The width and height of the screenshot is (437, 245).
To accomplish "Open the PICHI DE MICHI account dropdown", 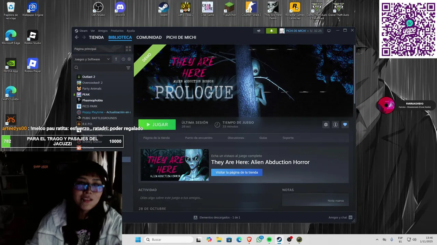I will point(297,31).
